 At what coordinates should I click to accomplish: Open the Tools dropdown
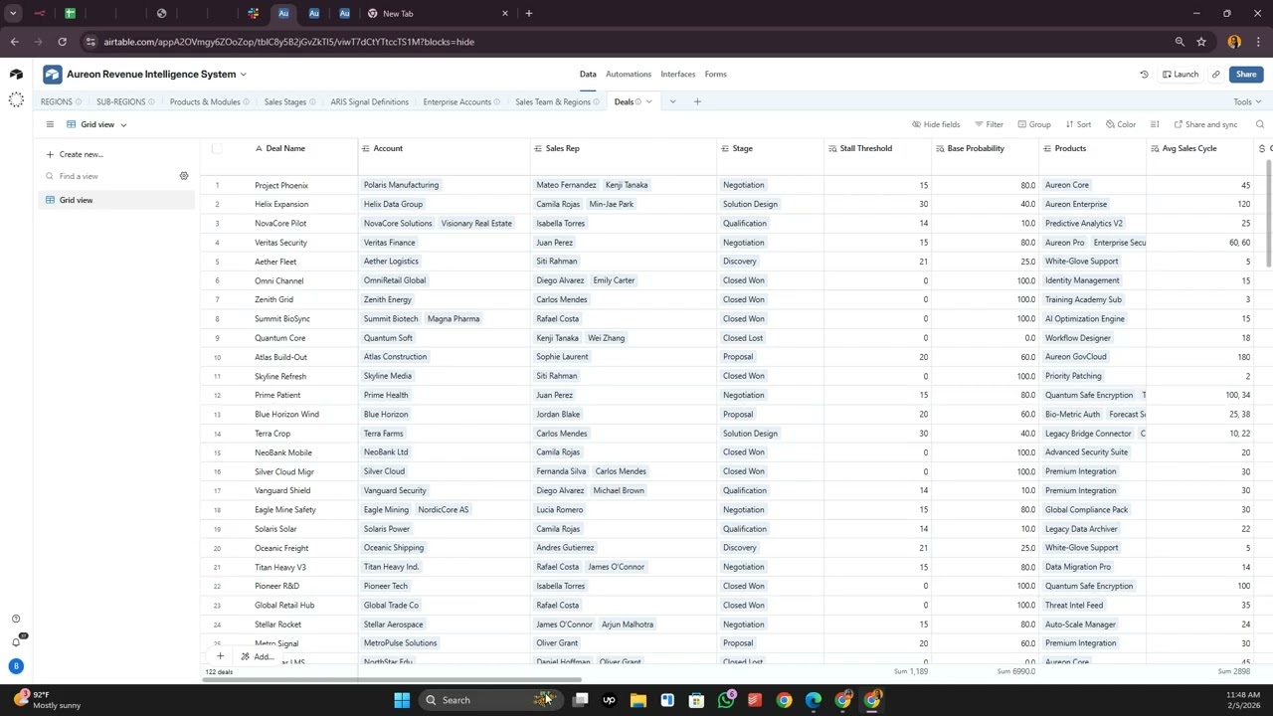1247,101
